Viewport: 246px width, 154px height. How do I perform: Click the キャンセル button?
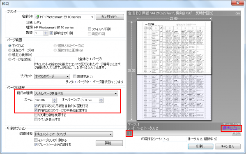pyautogui.click(x=228, y=146)
